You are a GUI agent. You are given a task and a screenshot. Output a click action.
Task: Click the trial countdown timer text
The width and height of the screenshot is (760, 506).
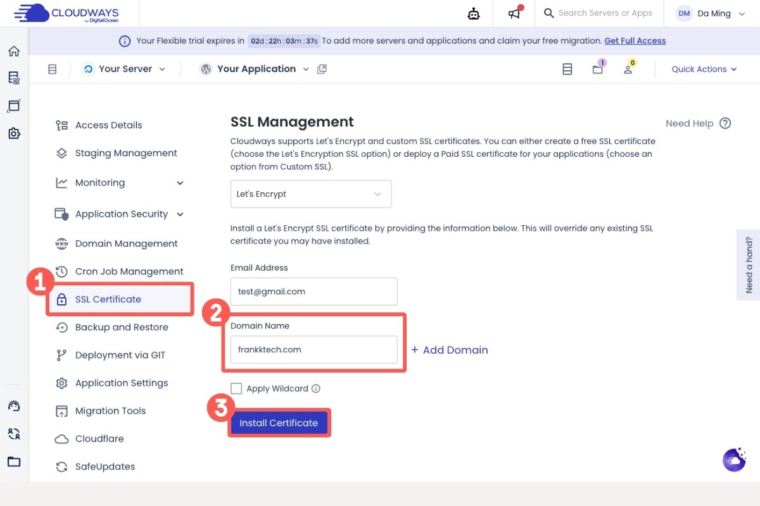tap(284, 41)
